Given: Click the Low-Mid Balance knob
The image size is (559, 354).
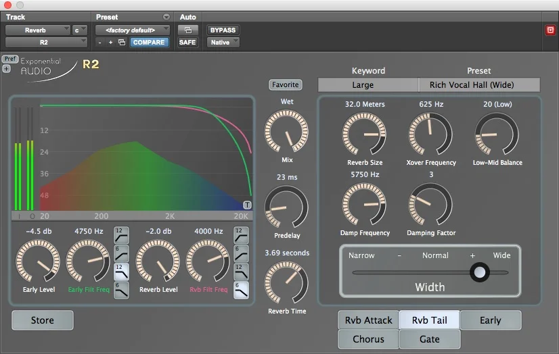Looking at the screenshot, I should pyautogui.click(x=497, y=134).
